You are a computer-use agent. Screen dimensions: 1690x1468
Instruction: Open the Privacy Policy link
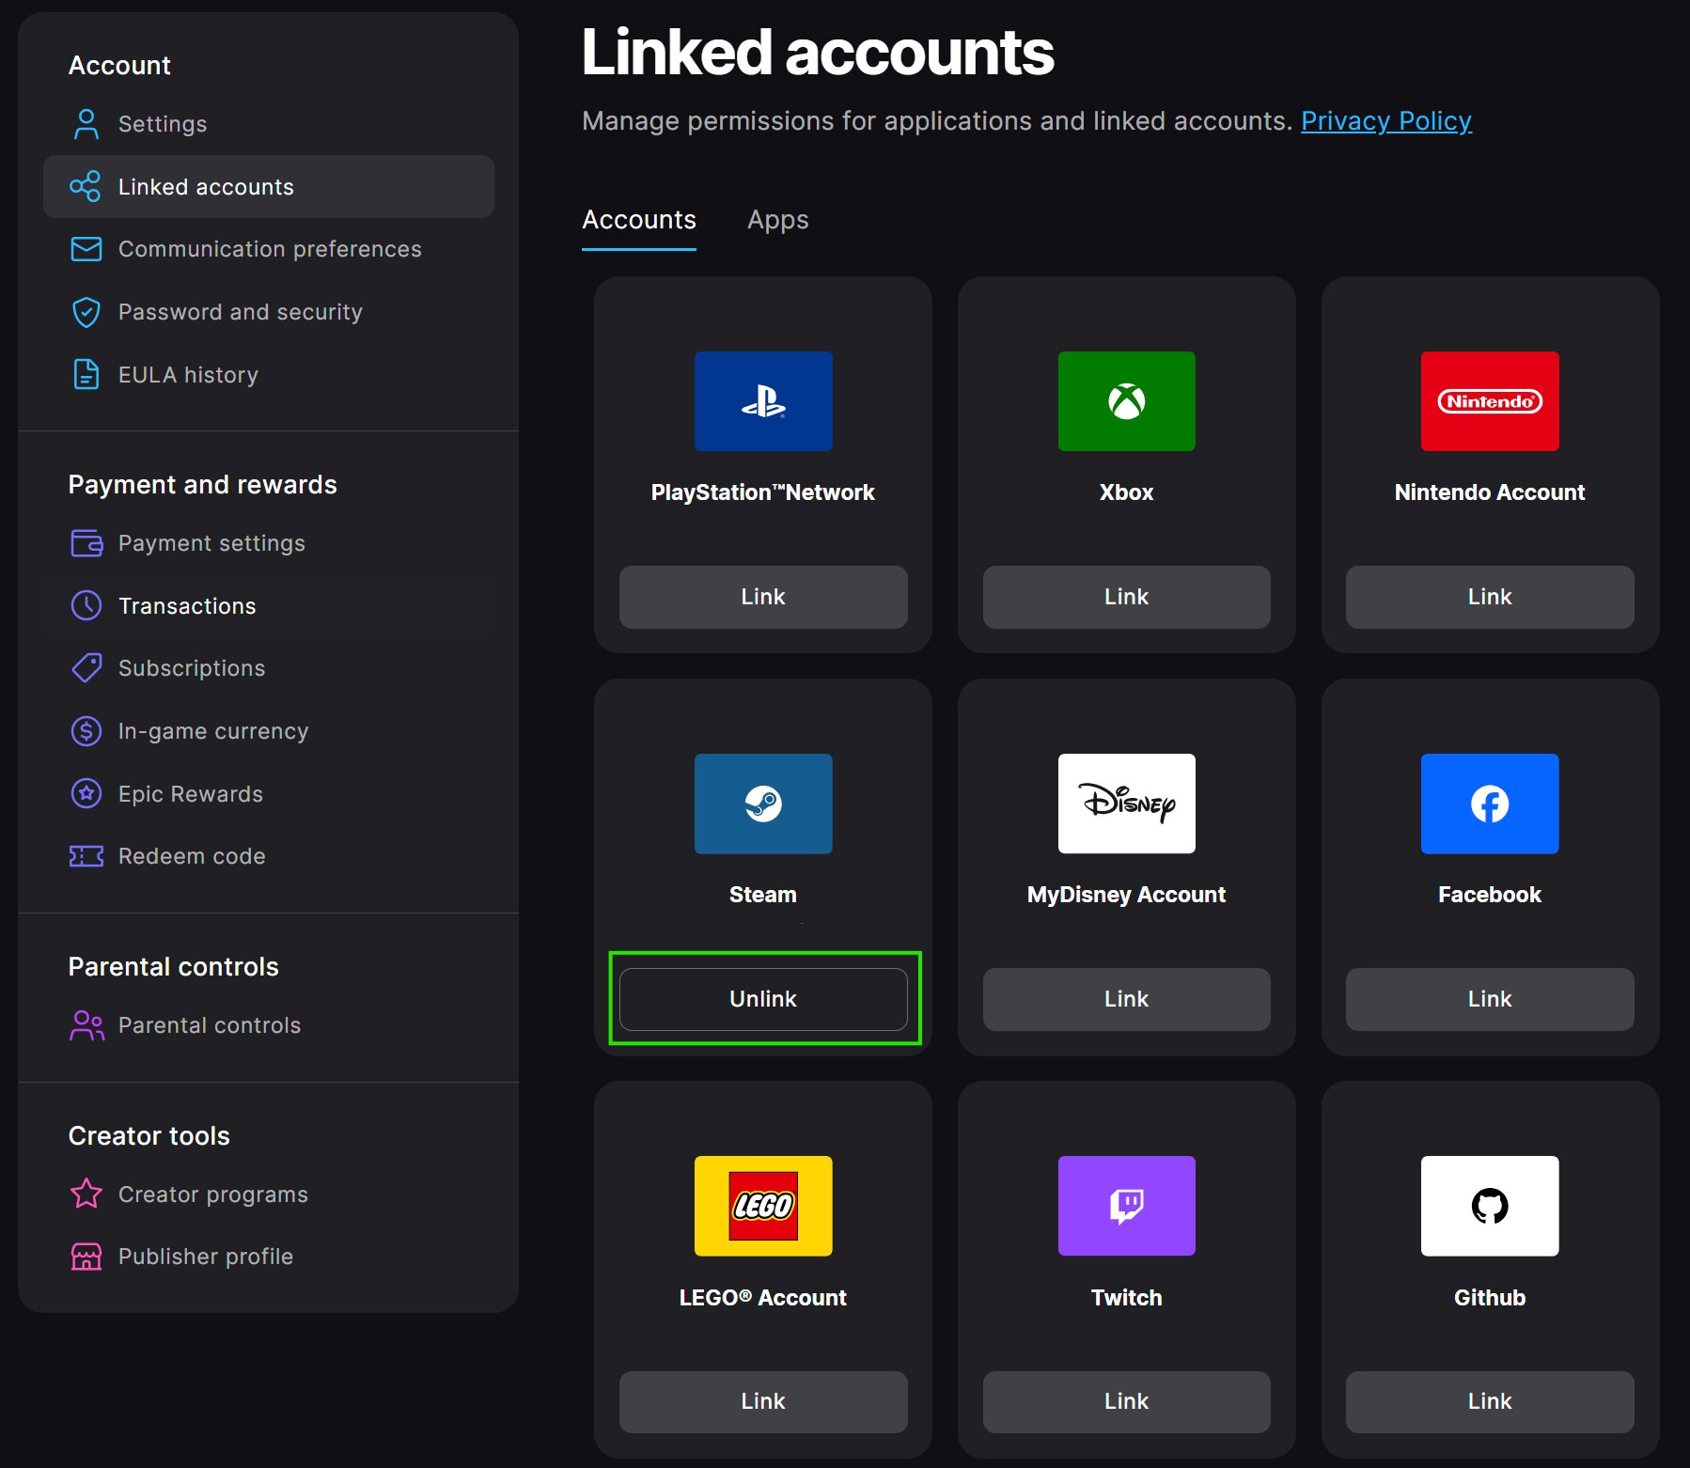[1385, 121]
